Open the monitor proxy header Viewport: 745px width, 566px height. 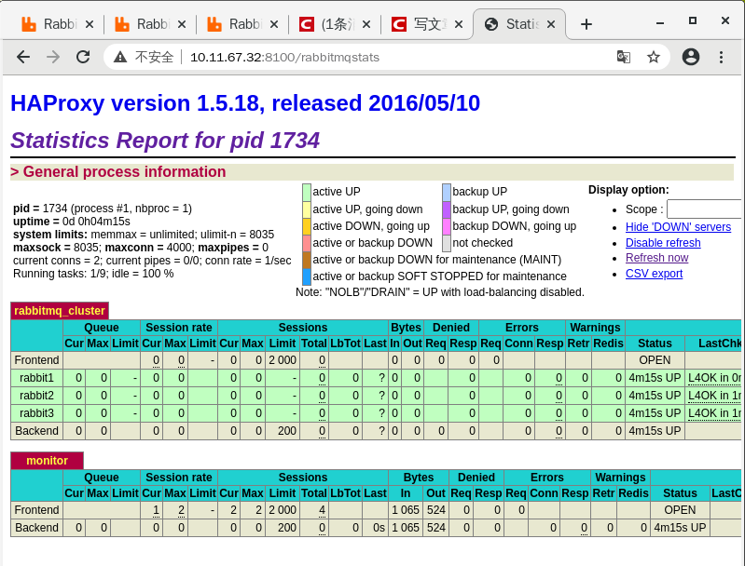(x=47, y=461)
